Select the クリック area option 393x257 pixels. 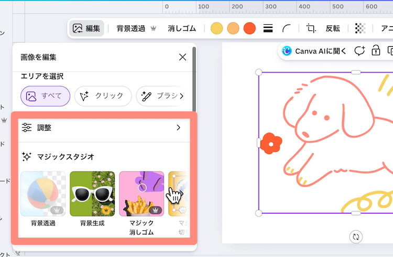click(x=103, y=96)
